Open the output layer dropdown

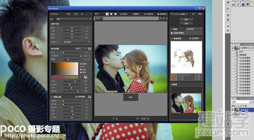(x=194, y=29)
